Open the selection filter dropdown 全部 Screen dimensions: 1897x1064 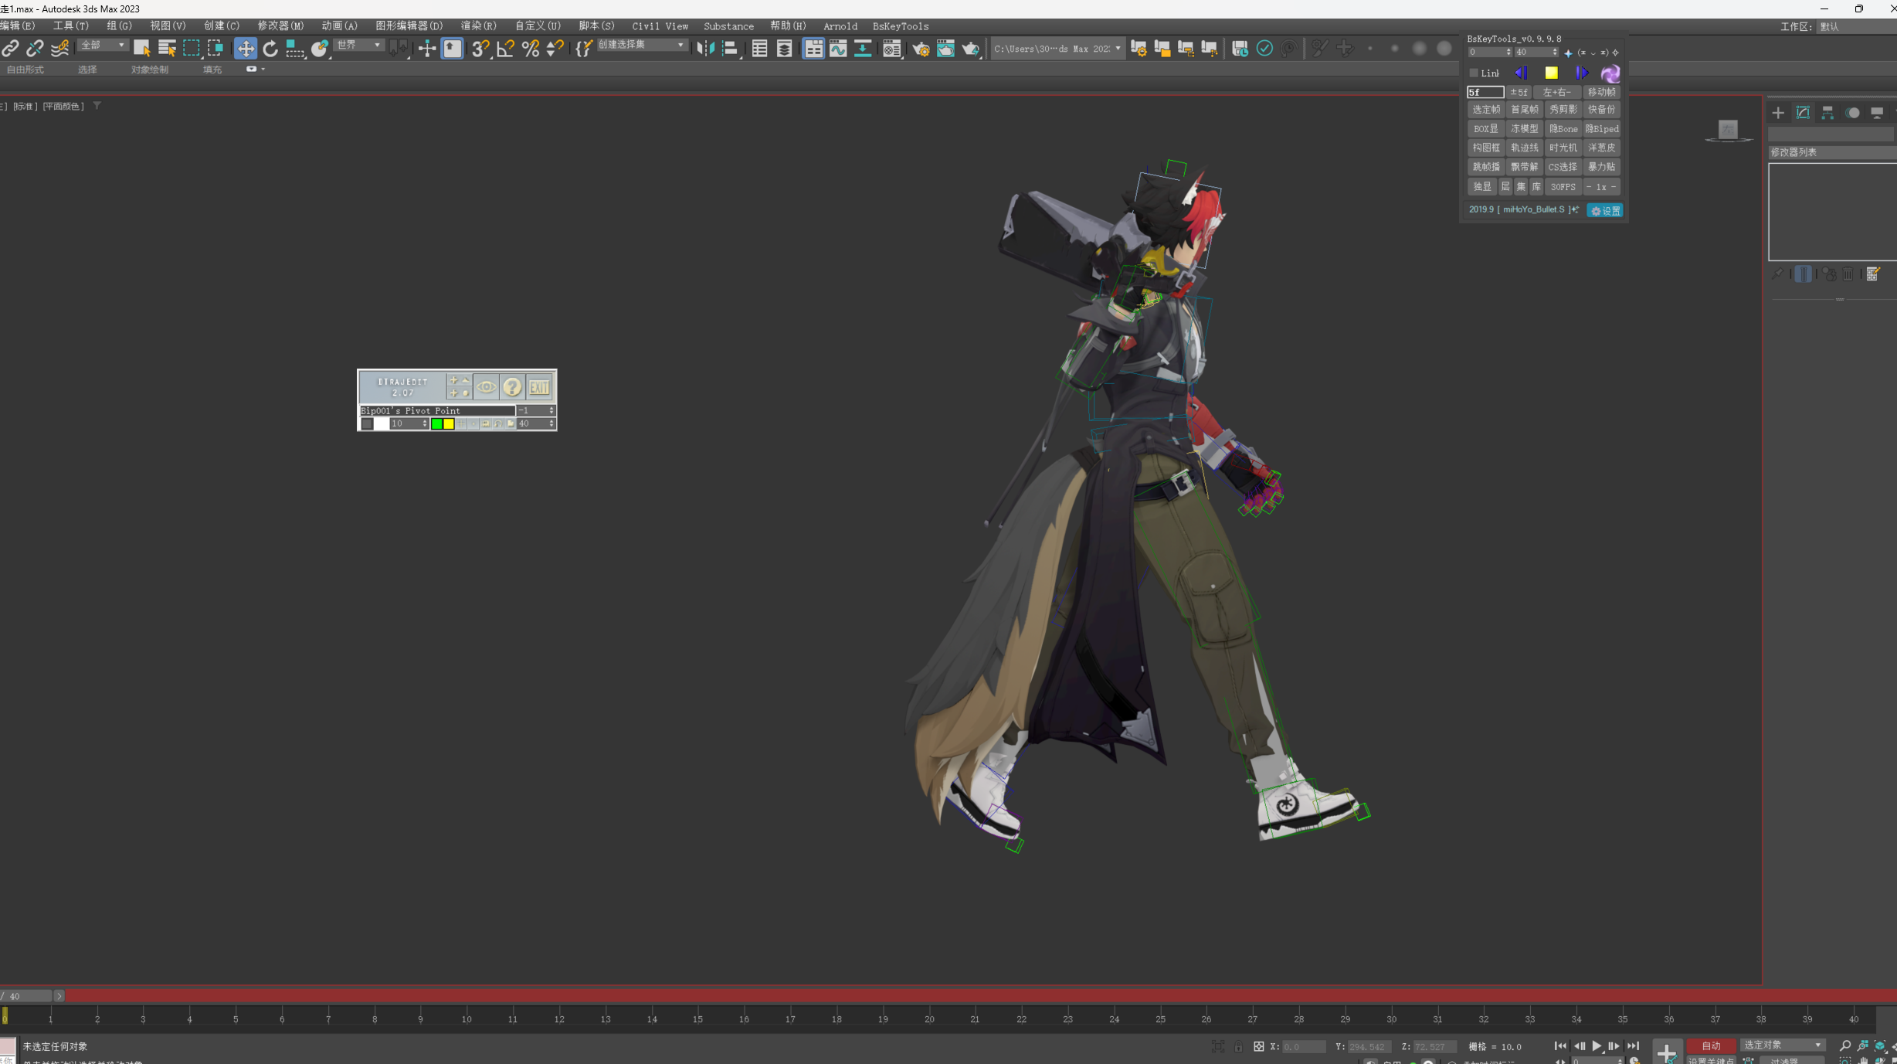104,46
